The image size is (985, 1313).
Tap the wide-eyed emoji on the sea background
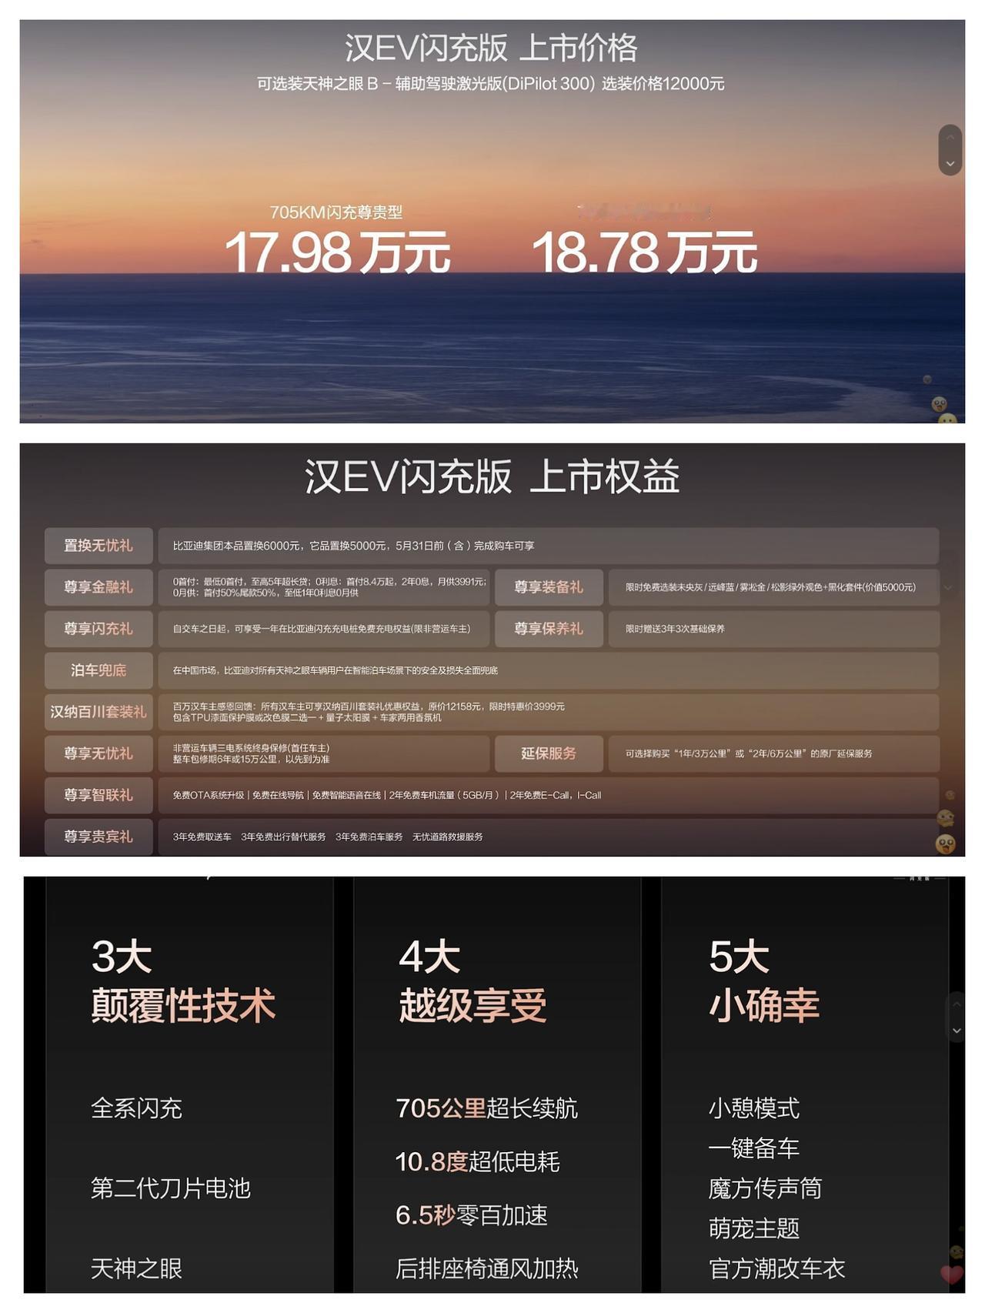click(x=939, y=404)
